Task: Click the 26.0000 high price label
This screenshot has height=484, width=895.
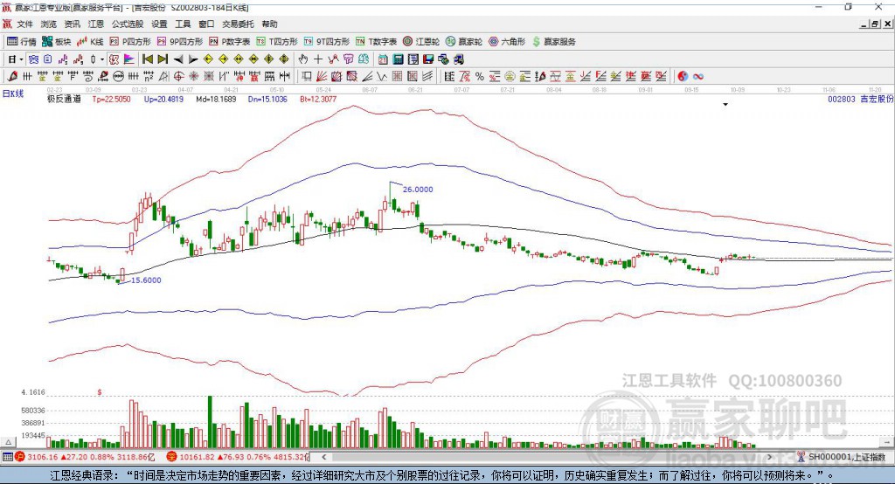Action: click(x=418, y=190)
